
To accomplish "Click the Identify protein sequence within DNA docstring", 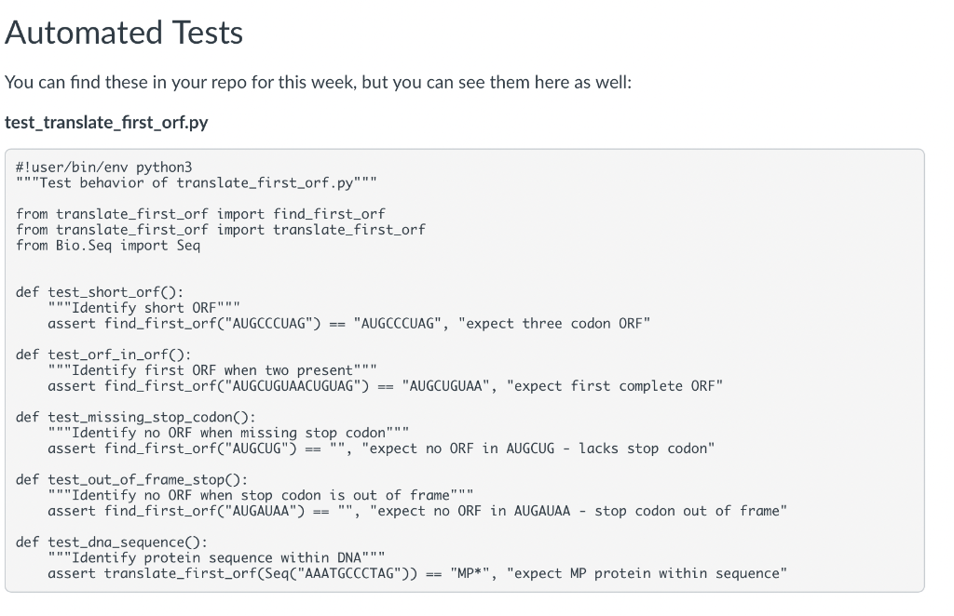I will [216, 558].
